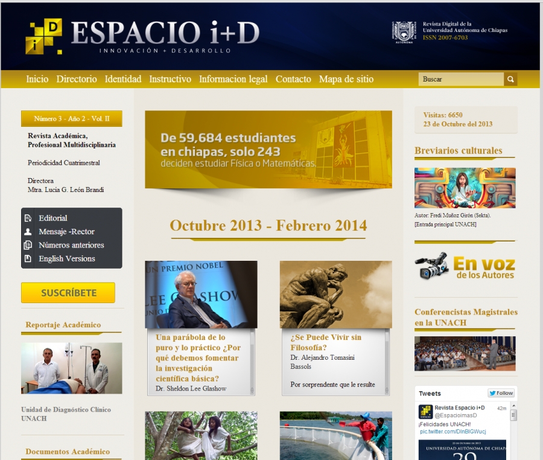The image size is (543, 460).
Task: Click the Revista Espacio i+D tweet avatar
Action: [x=425, y=412]
